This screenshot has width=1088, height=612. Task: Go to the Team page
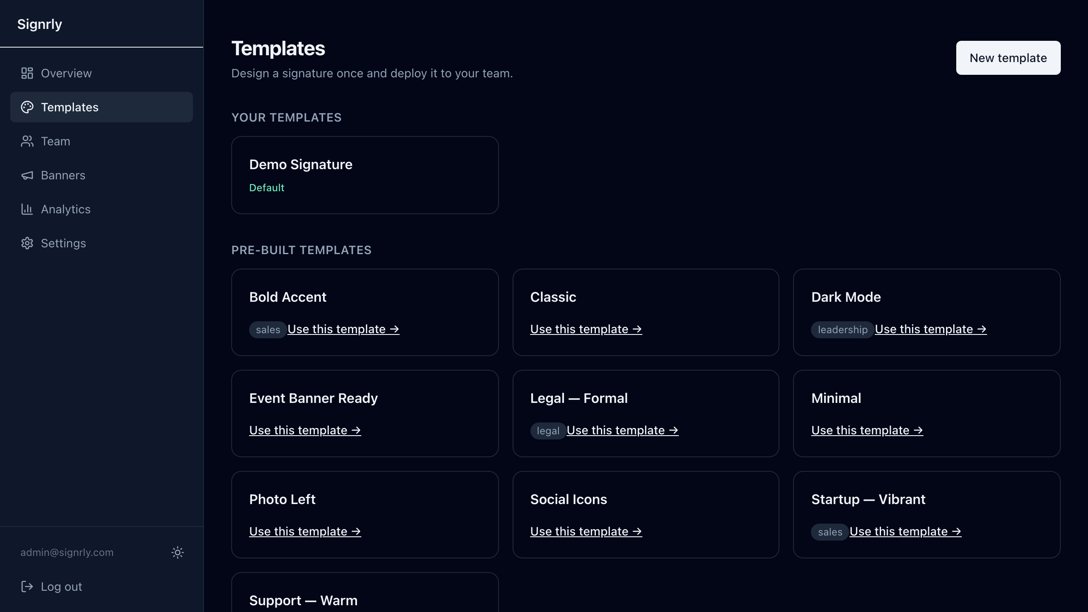click(102, 141)
